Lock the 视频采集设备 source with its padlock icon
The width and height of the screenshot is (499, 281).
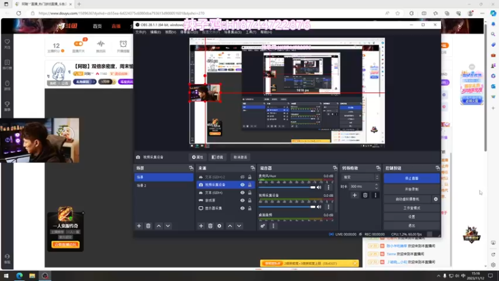tap(250, 185)
